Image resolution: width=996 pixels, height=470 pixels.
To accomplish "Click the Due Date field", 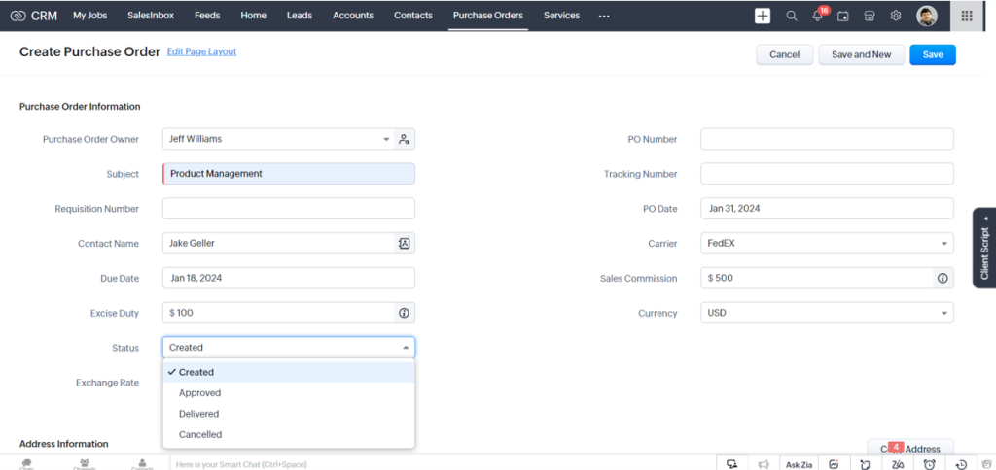I will point(289,278).
